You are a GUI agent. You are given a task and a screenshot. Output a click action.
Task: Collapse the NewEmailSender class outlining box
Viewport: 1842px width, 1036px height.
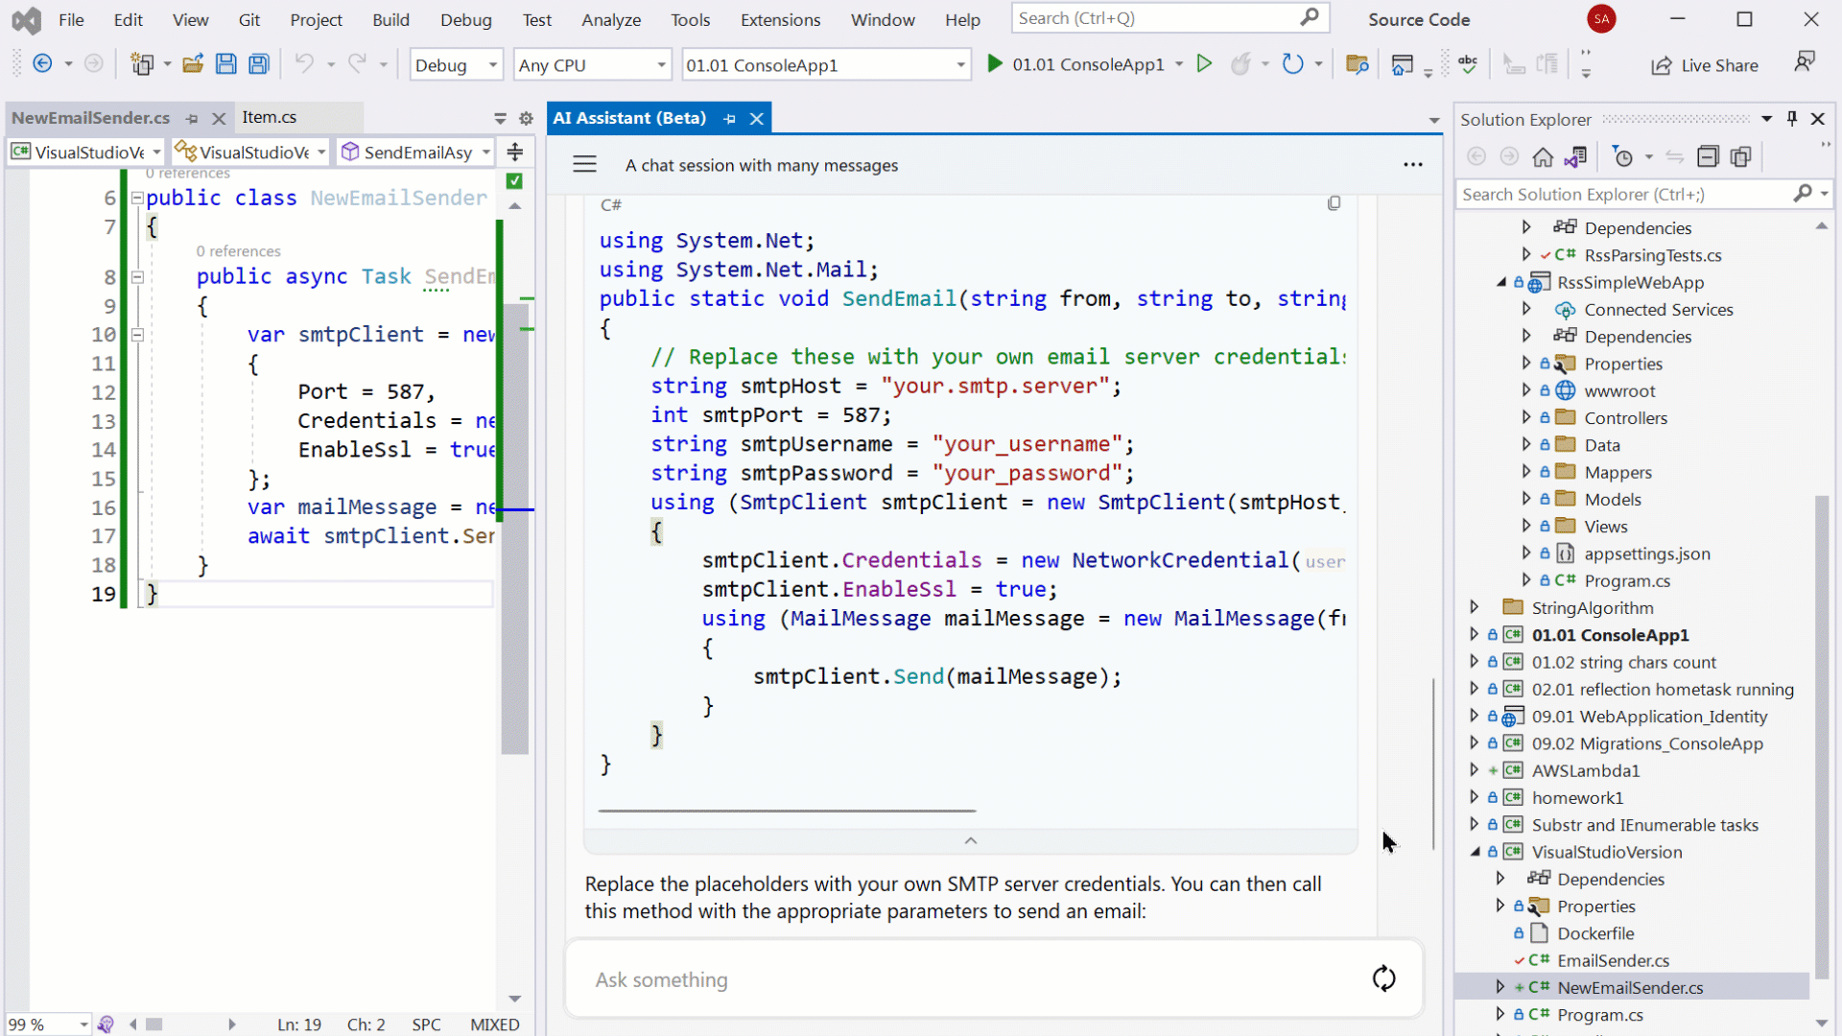coord(137,198)
